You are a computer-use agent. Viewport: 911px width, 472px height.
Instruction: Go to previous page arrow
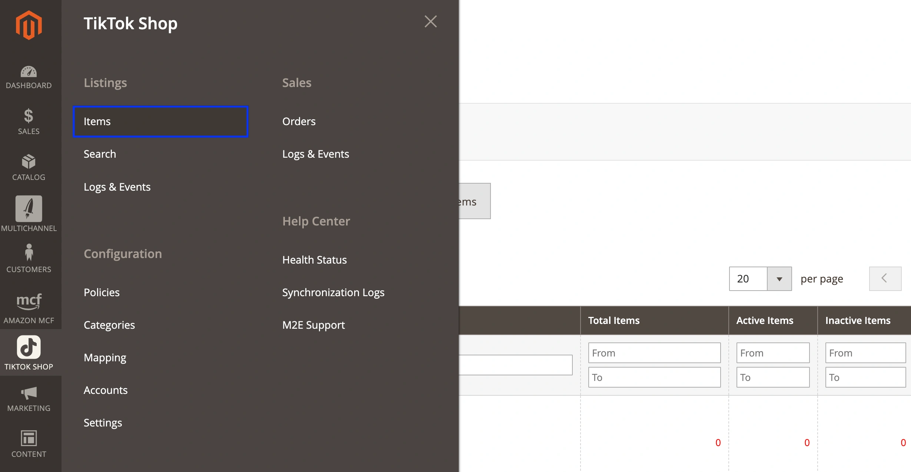[885, 279]
